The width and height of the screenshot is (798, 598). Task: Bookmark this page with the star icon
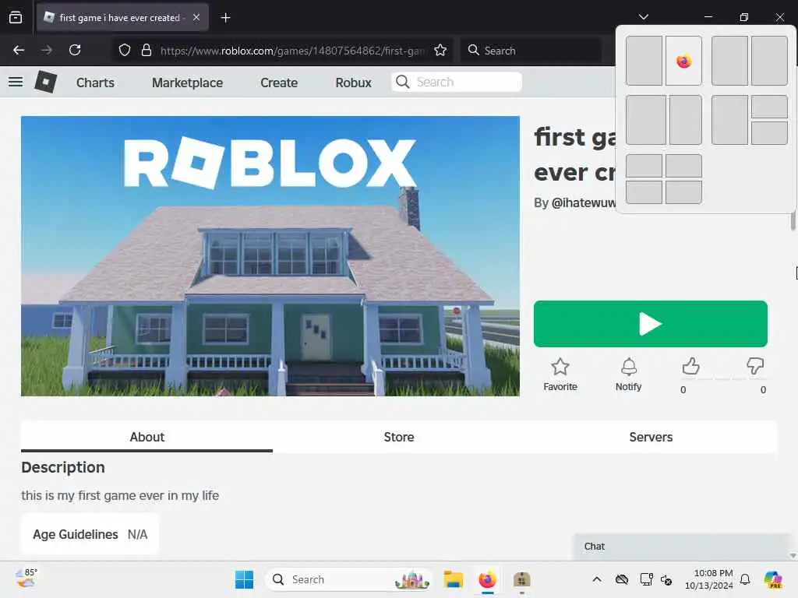pos(440,51)
